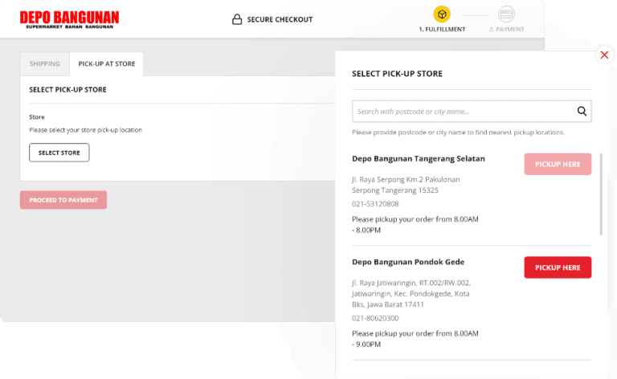Click Secure Checkout header text

coord(280,19)
